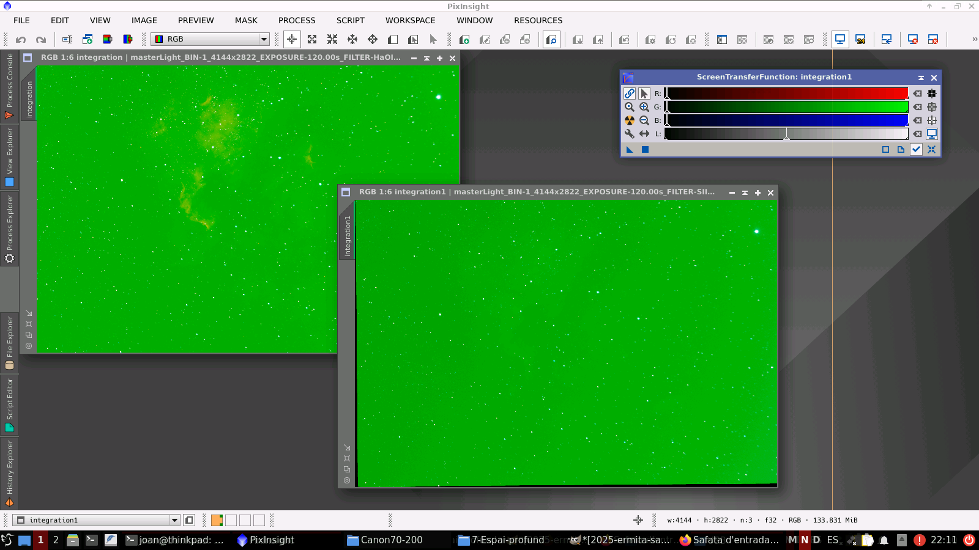The image size is (979, 550).
Task: Click the undo arrow in toolbar
Action: click(21, 40)
